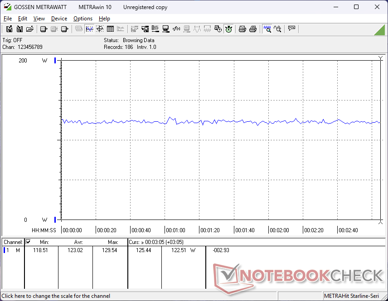
Task: Click the HH:MM:SS time format label
Action: tap(44, 230)
